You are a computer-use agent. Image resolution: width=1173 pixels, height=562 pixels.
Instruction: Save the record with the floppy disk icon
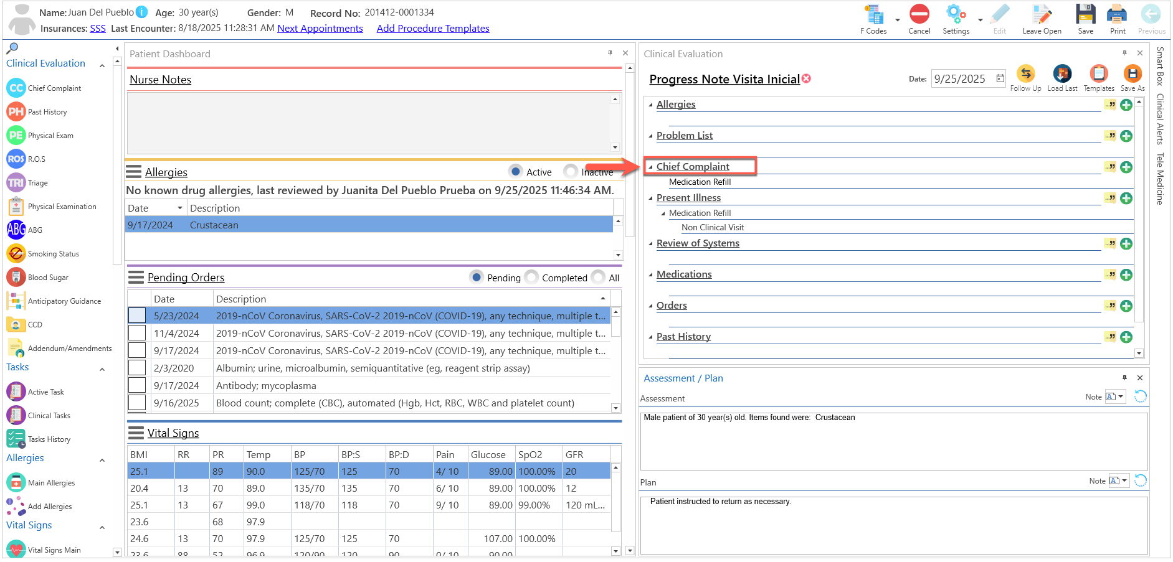[x=1085, y=14]
